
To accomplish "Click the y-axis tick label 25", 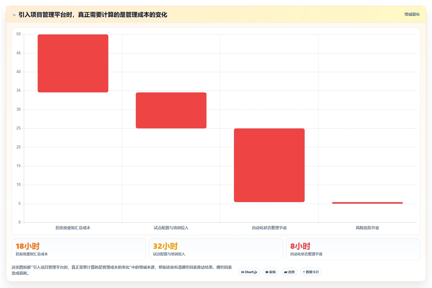I will 18,128.
